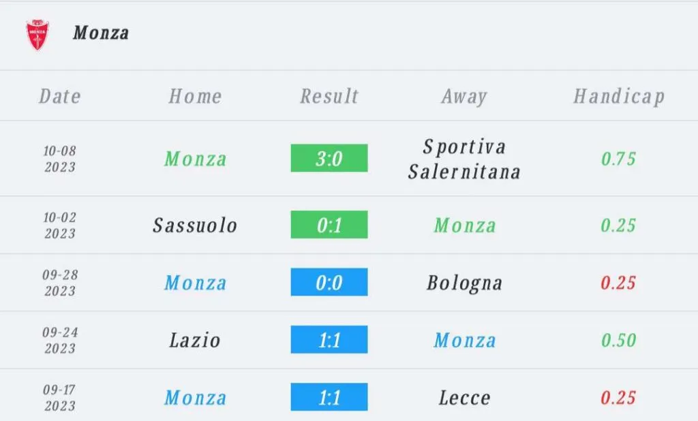Click the 0.50 handicap value
This screenshot has width=698, height=421.
618,341
